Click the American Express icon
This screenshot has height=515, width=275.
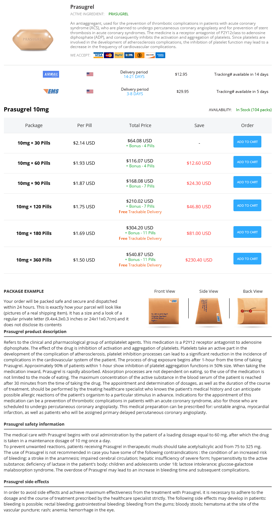coord(160,55)
